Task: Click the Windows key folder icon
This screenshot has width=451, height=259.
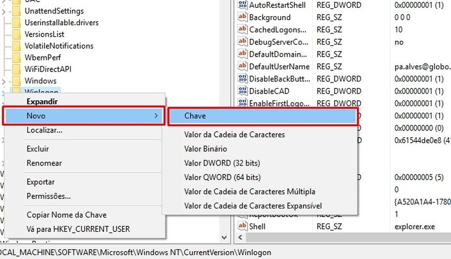Action: 16,81
